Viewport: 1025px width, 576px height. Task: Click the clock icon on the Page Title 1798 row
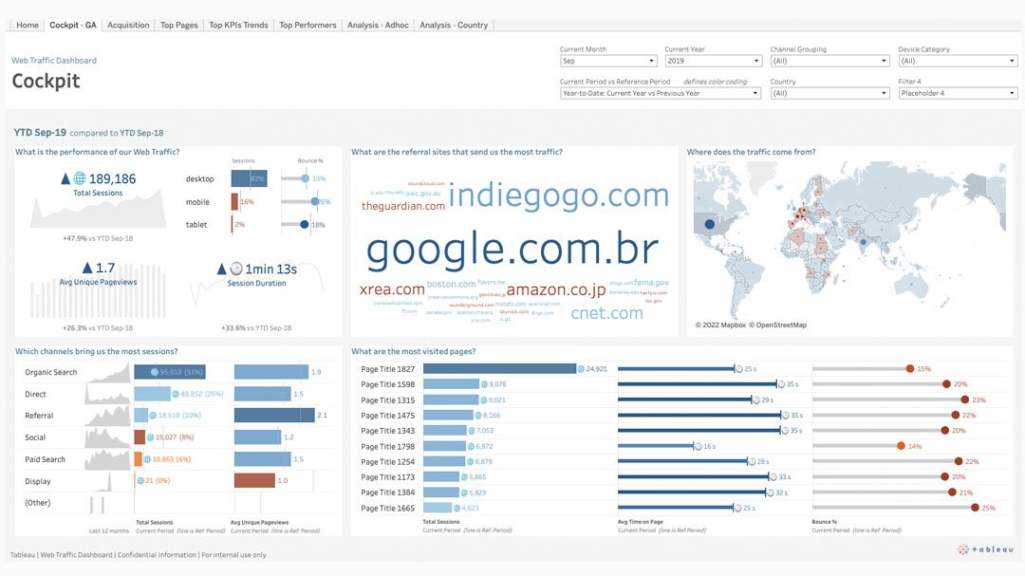pos(697,446)
